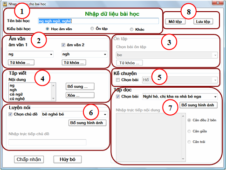Click the Mở tệp button
Viewport: 226px width, 170px height.
pos(175,21)
